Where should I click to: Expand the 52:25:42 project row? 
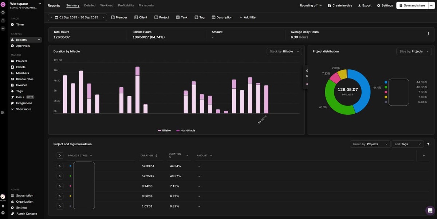[x=60, y=176]
